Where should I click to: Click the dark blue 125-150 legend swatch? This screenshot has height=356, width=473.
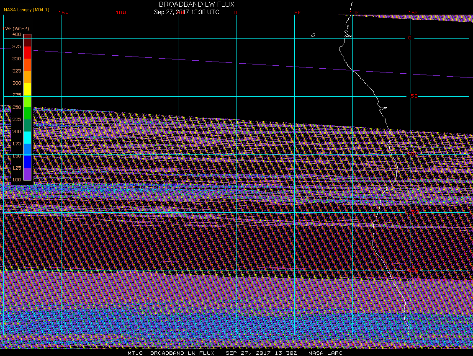tap(28, 162)
